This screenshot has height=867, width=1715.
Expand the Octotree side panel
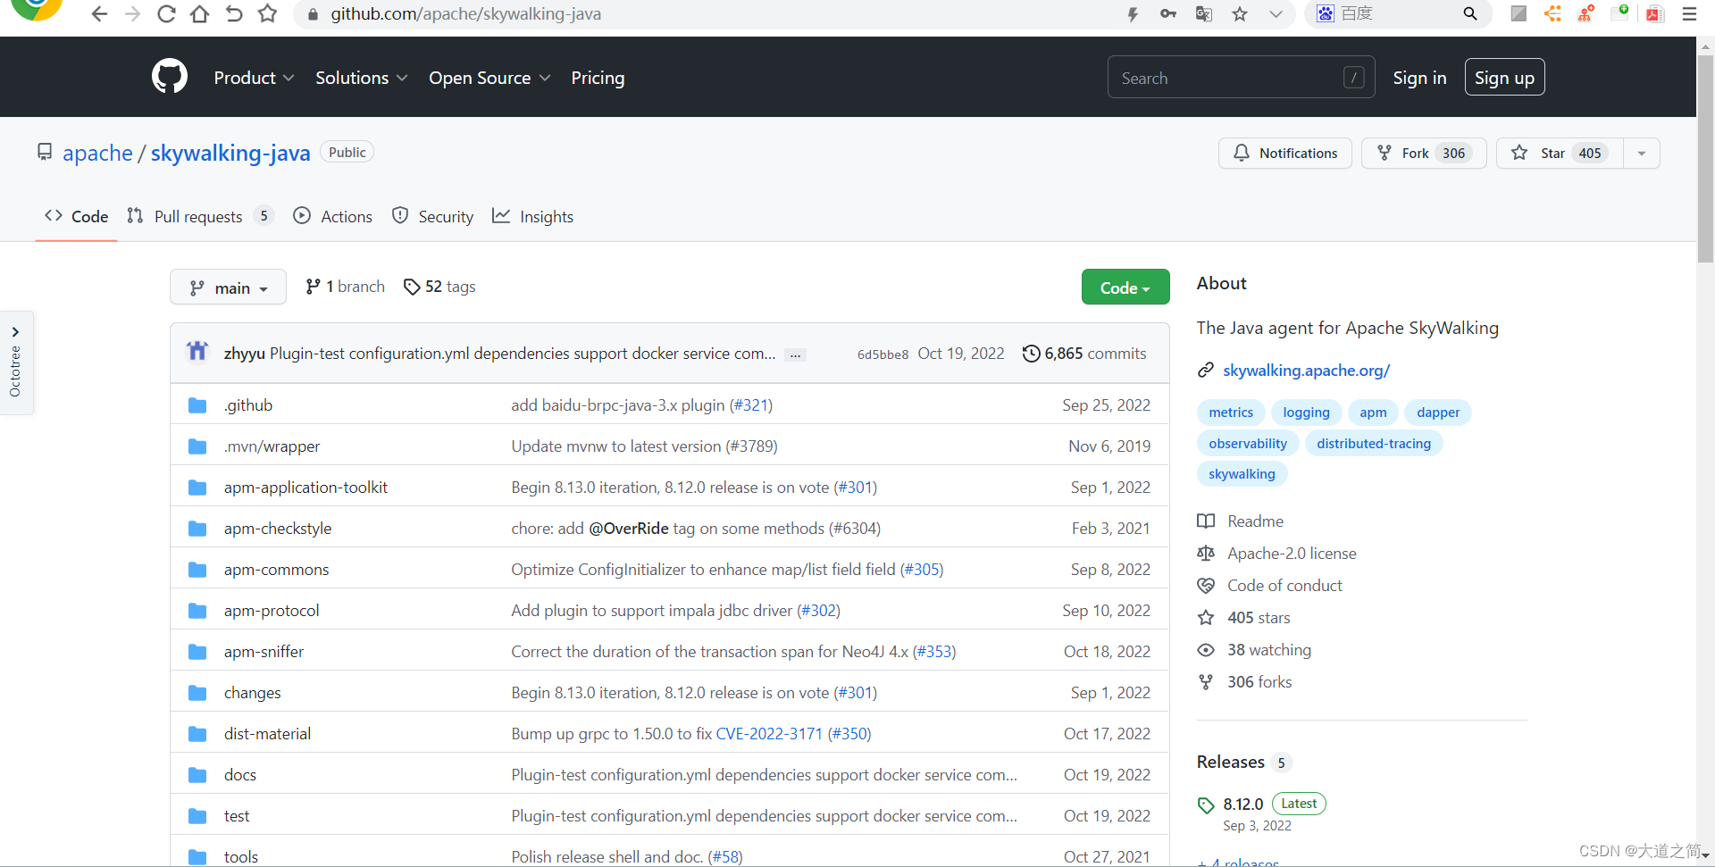click(15, 363)
